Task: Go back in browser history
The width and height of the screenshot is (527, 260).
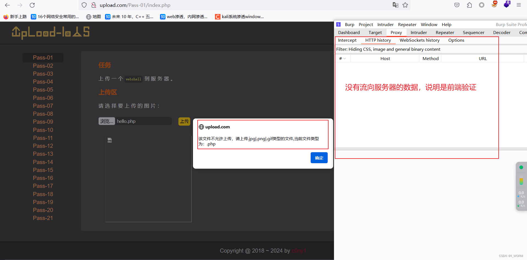Action: coord(7,5)
